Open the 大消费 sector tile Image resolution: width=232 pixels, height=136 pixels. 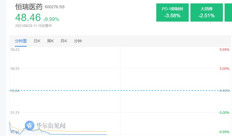[x=207, y=12]
